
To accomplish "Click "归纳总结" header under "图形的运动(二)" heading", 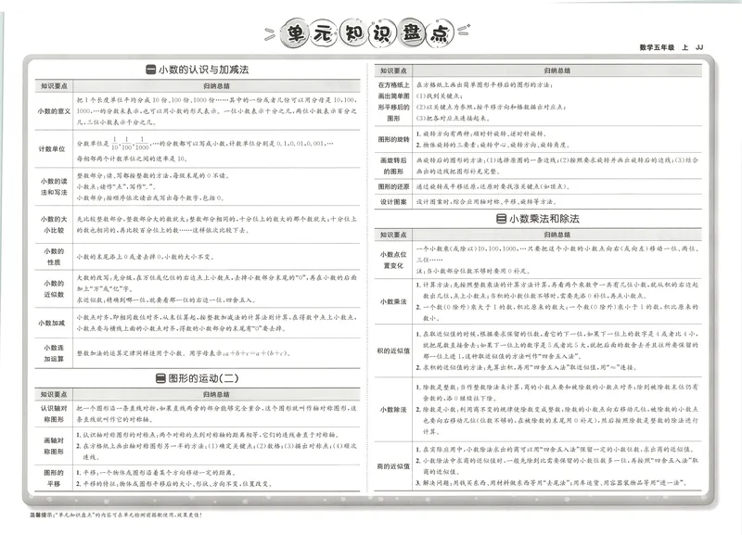I will point(217,394).
